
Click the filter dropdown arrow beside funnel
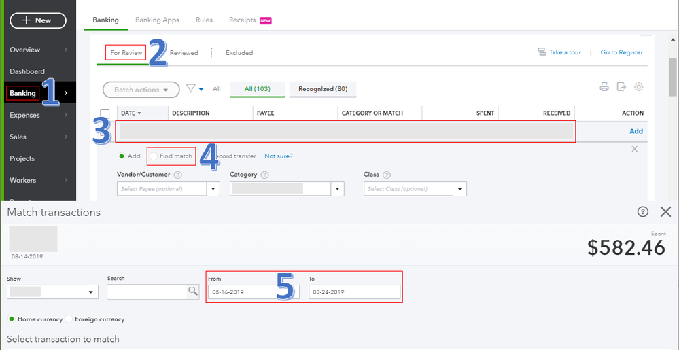tap(201, 90)
